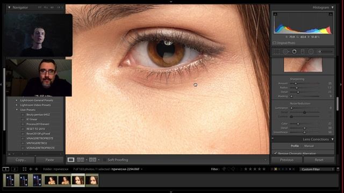Filter by first star rating

(x=246, y=169)
